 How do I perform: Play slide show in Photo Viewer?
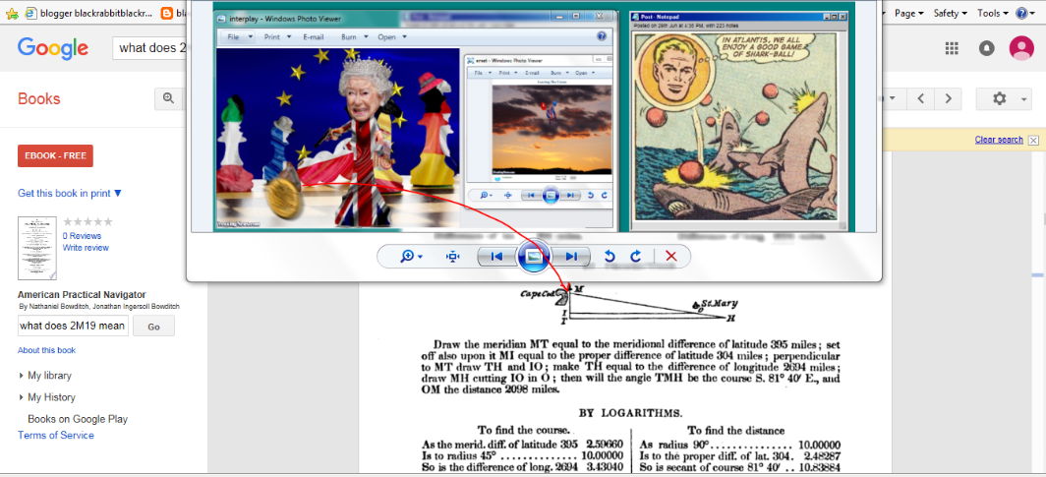click(x=533, y=256)
